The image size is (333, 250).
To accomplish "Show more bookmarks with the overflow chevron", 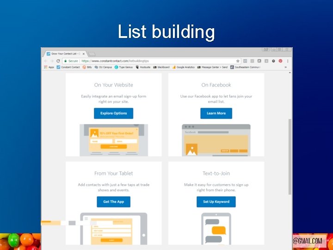I will click(286, 67).
